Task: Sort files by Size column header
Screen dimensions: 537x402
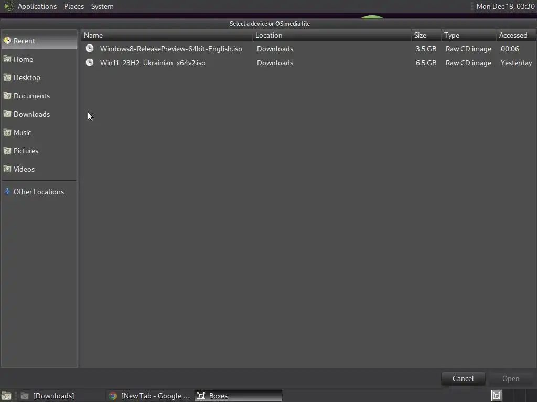Action: [426, 35]
